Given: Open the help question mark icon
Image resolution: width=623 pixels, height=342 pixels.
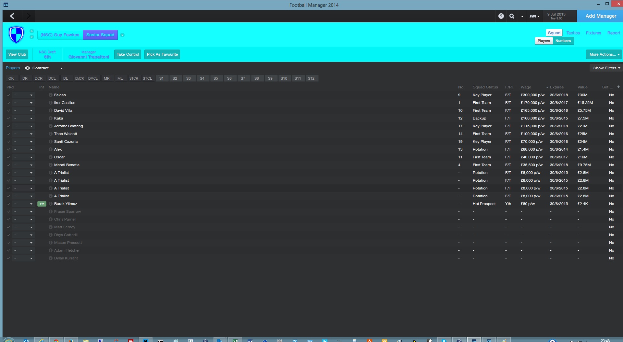Looking at the screenshot, I should (x=501, y=16).
